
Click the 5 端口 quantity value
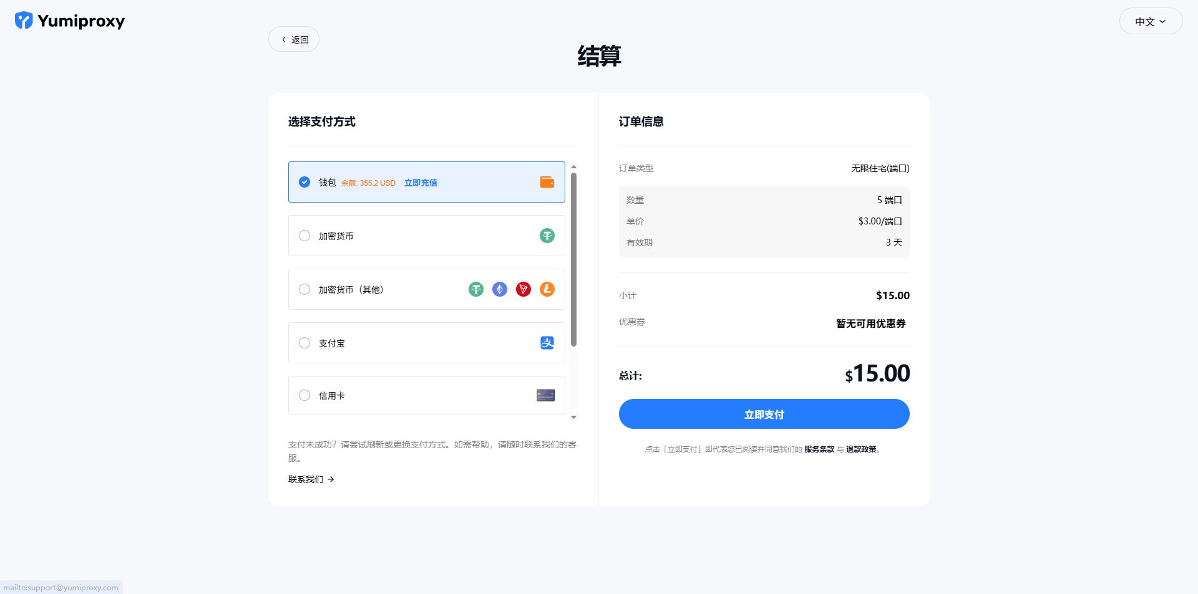click(890, 200)
